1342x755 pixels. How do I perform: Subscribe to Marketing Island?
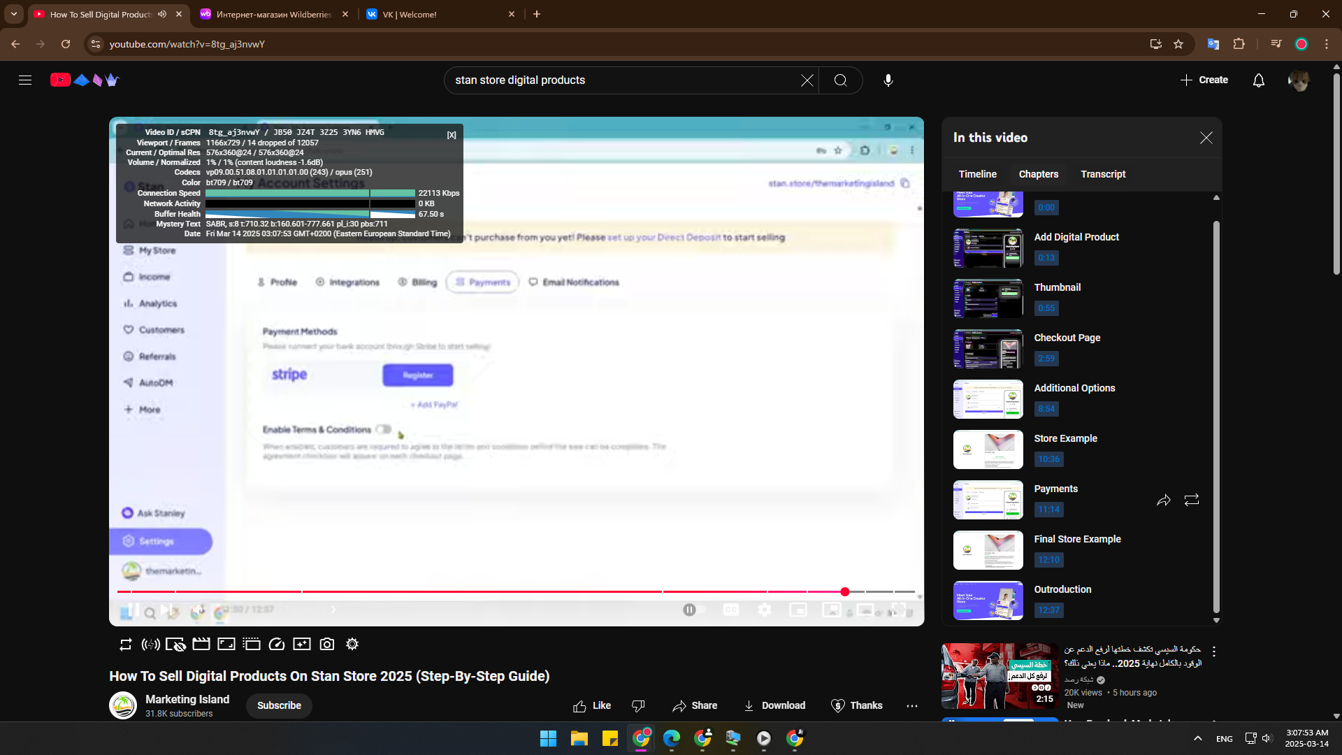pos(279,706)
